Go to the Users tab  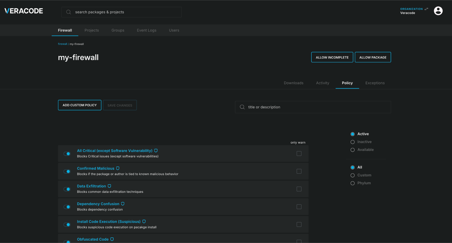pos(174,30)
